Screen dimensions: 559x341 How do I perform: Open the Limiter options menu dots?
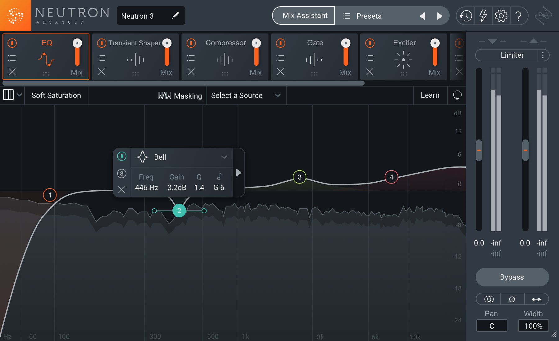(x=543, y=55)
